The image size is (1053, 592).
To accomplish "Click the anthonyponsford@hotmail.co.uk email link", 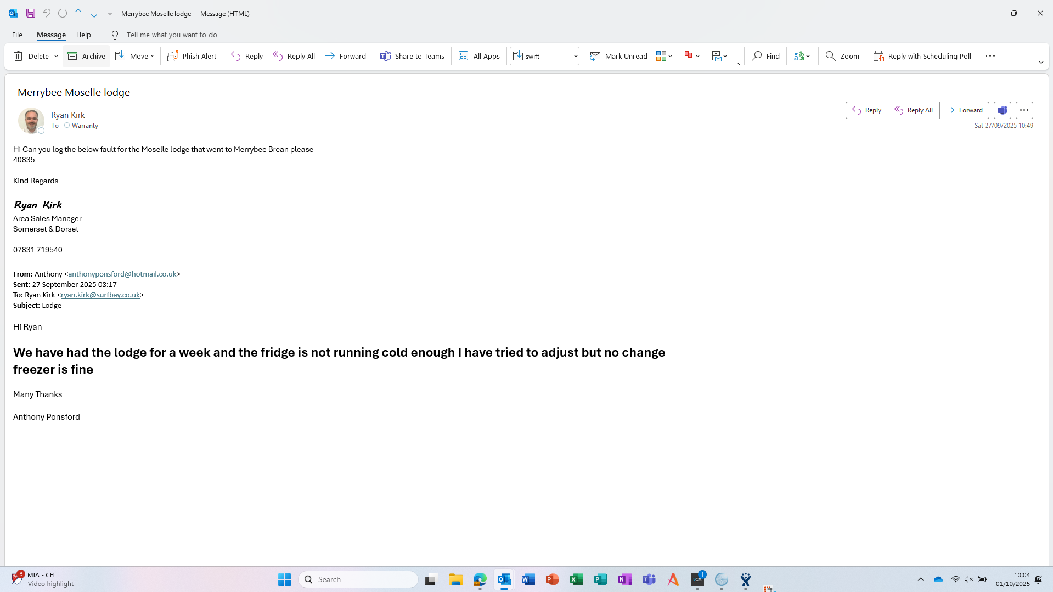I will point(122,274).
